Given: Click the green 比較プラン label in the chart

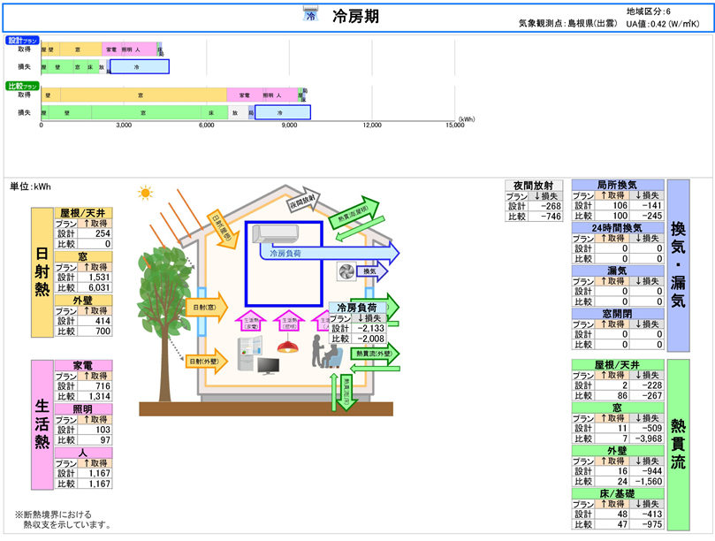Looking at the screenshot, I should point(23,87).
